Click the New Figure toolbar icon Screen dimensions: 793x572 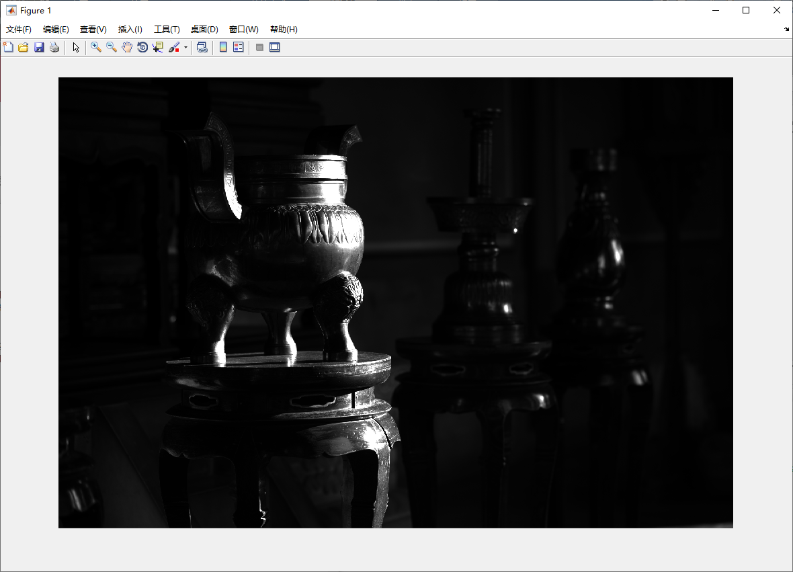point(8,48)
